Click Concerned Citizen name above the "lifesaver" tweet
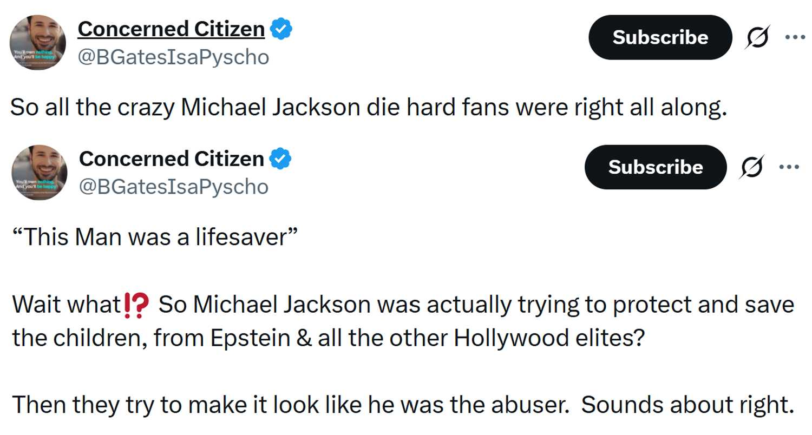The image size is (812, 435). point(171,159)
